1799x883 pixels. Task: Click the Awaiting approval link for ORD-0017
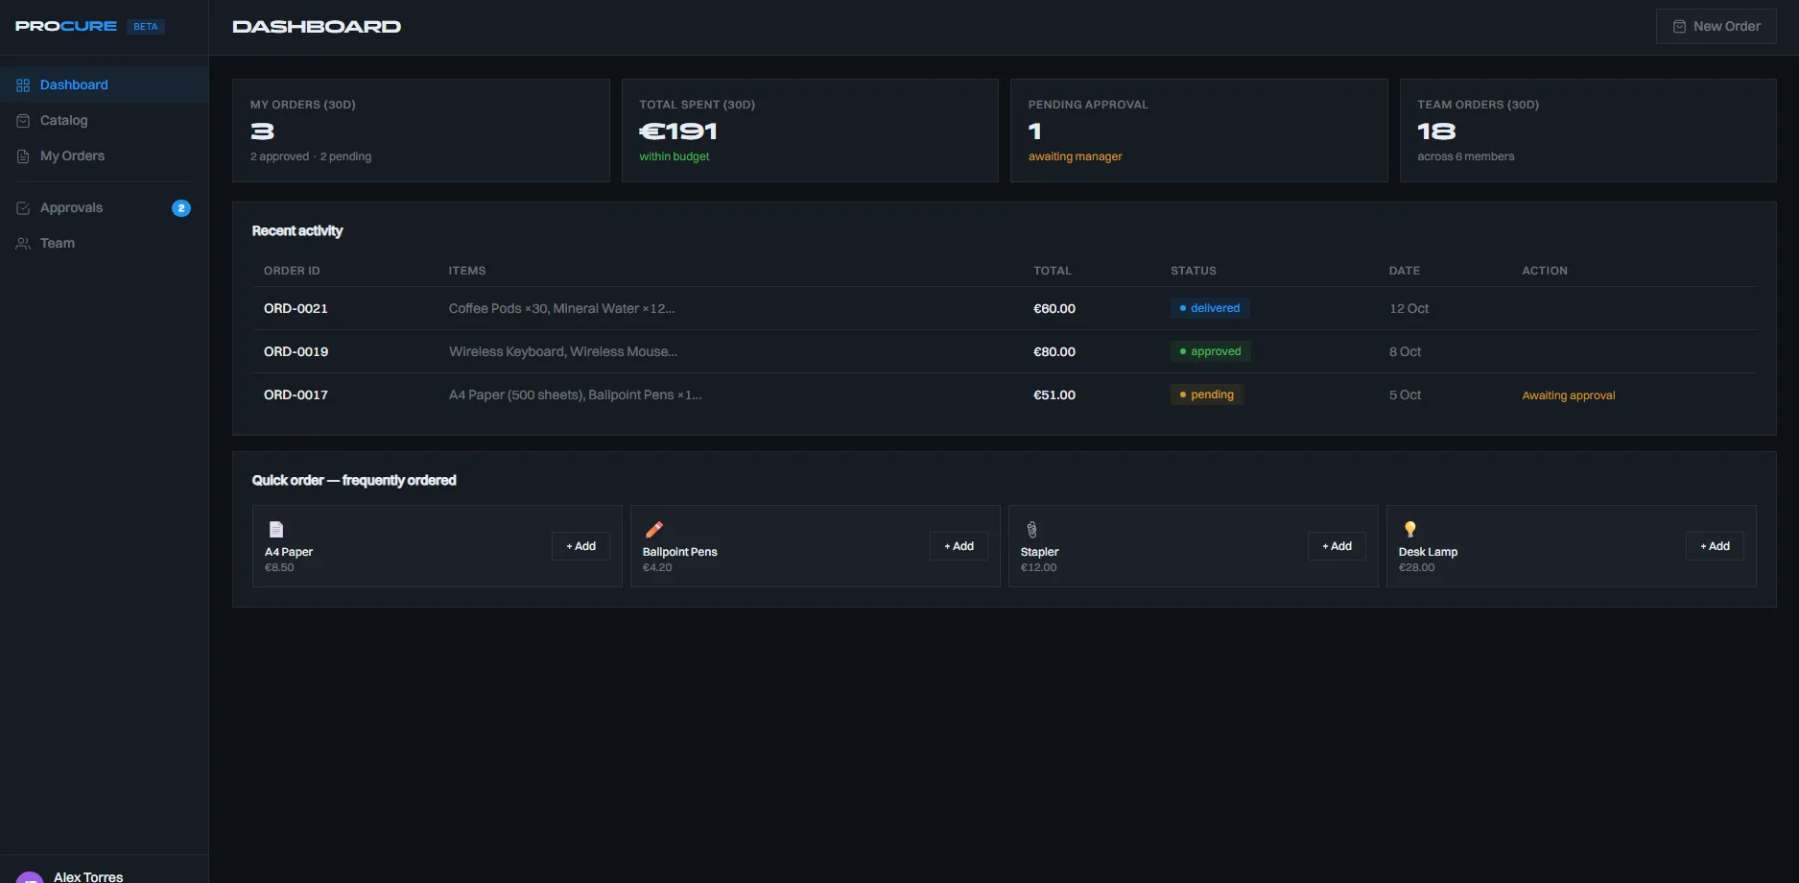[x=1569, y=395]
